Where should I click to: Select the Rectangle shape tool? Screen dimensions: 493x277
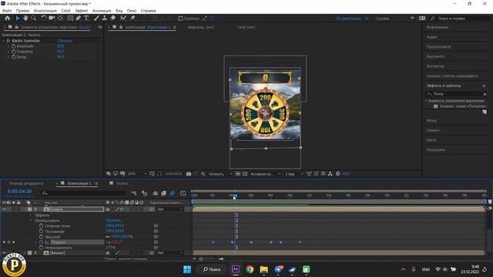click(70, 18)
